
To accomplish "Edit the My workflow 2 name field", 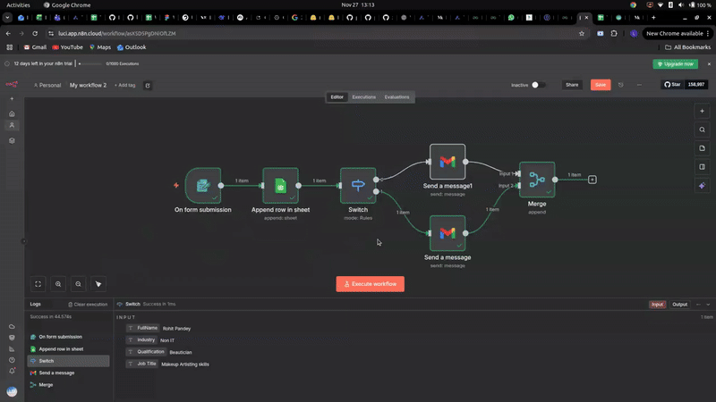I will (88, 85).
